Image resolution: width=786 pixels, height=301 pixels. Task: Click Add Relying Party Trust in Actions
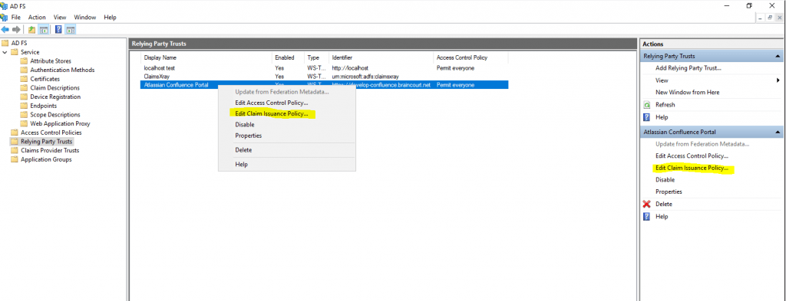[x=689, y=68]
